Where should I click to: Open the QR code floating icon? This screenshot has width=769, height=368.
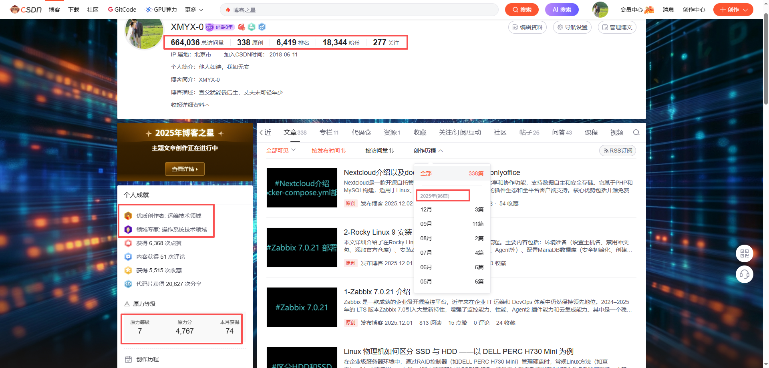pyautogui.click(x=745, y=253)
